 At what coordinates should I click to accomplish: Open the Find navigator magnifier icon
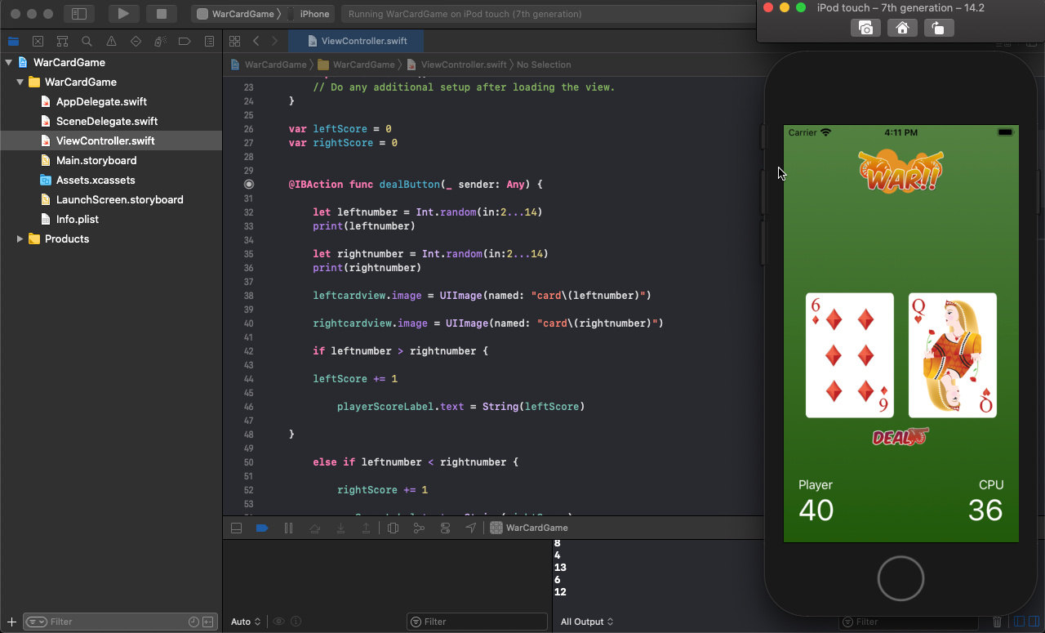87,41
